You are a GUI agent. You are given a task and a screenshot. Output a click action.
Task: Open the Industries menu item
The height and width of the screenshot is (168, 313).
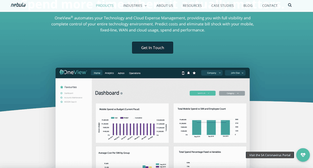133,5
